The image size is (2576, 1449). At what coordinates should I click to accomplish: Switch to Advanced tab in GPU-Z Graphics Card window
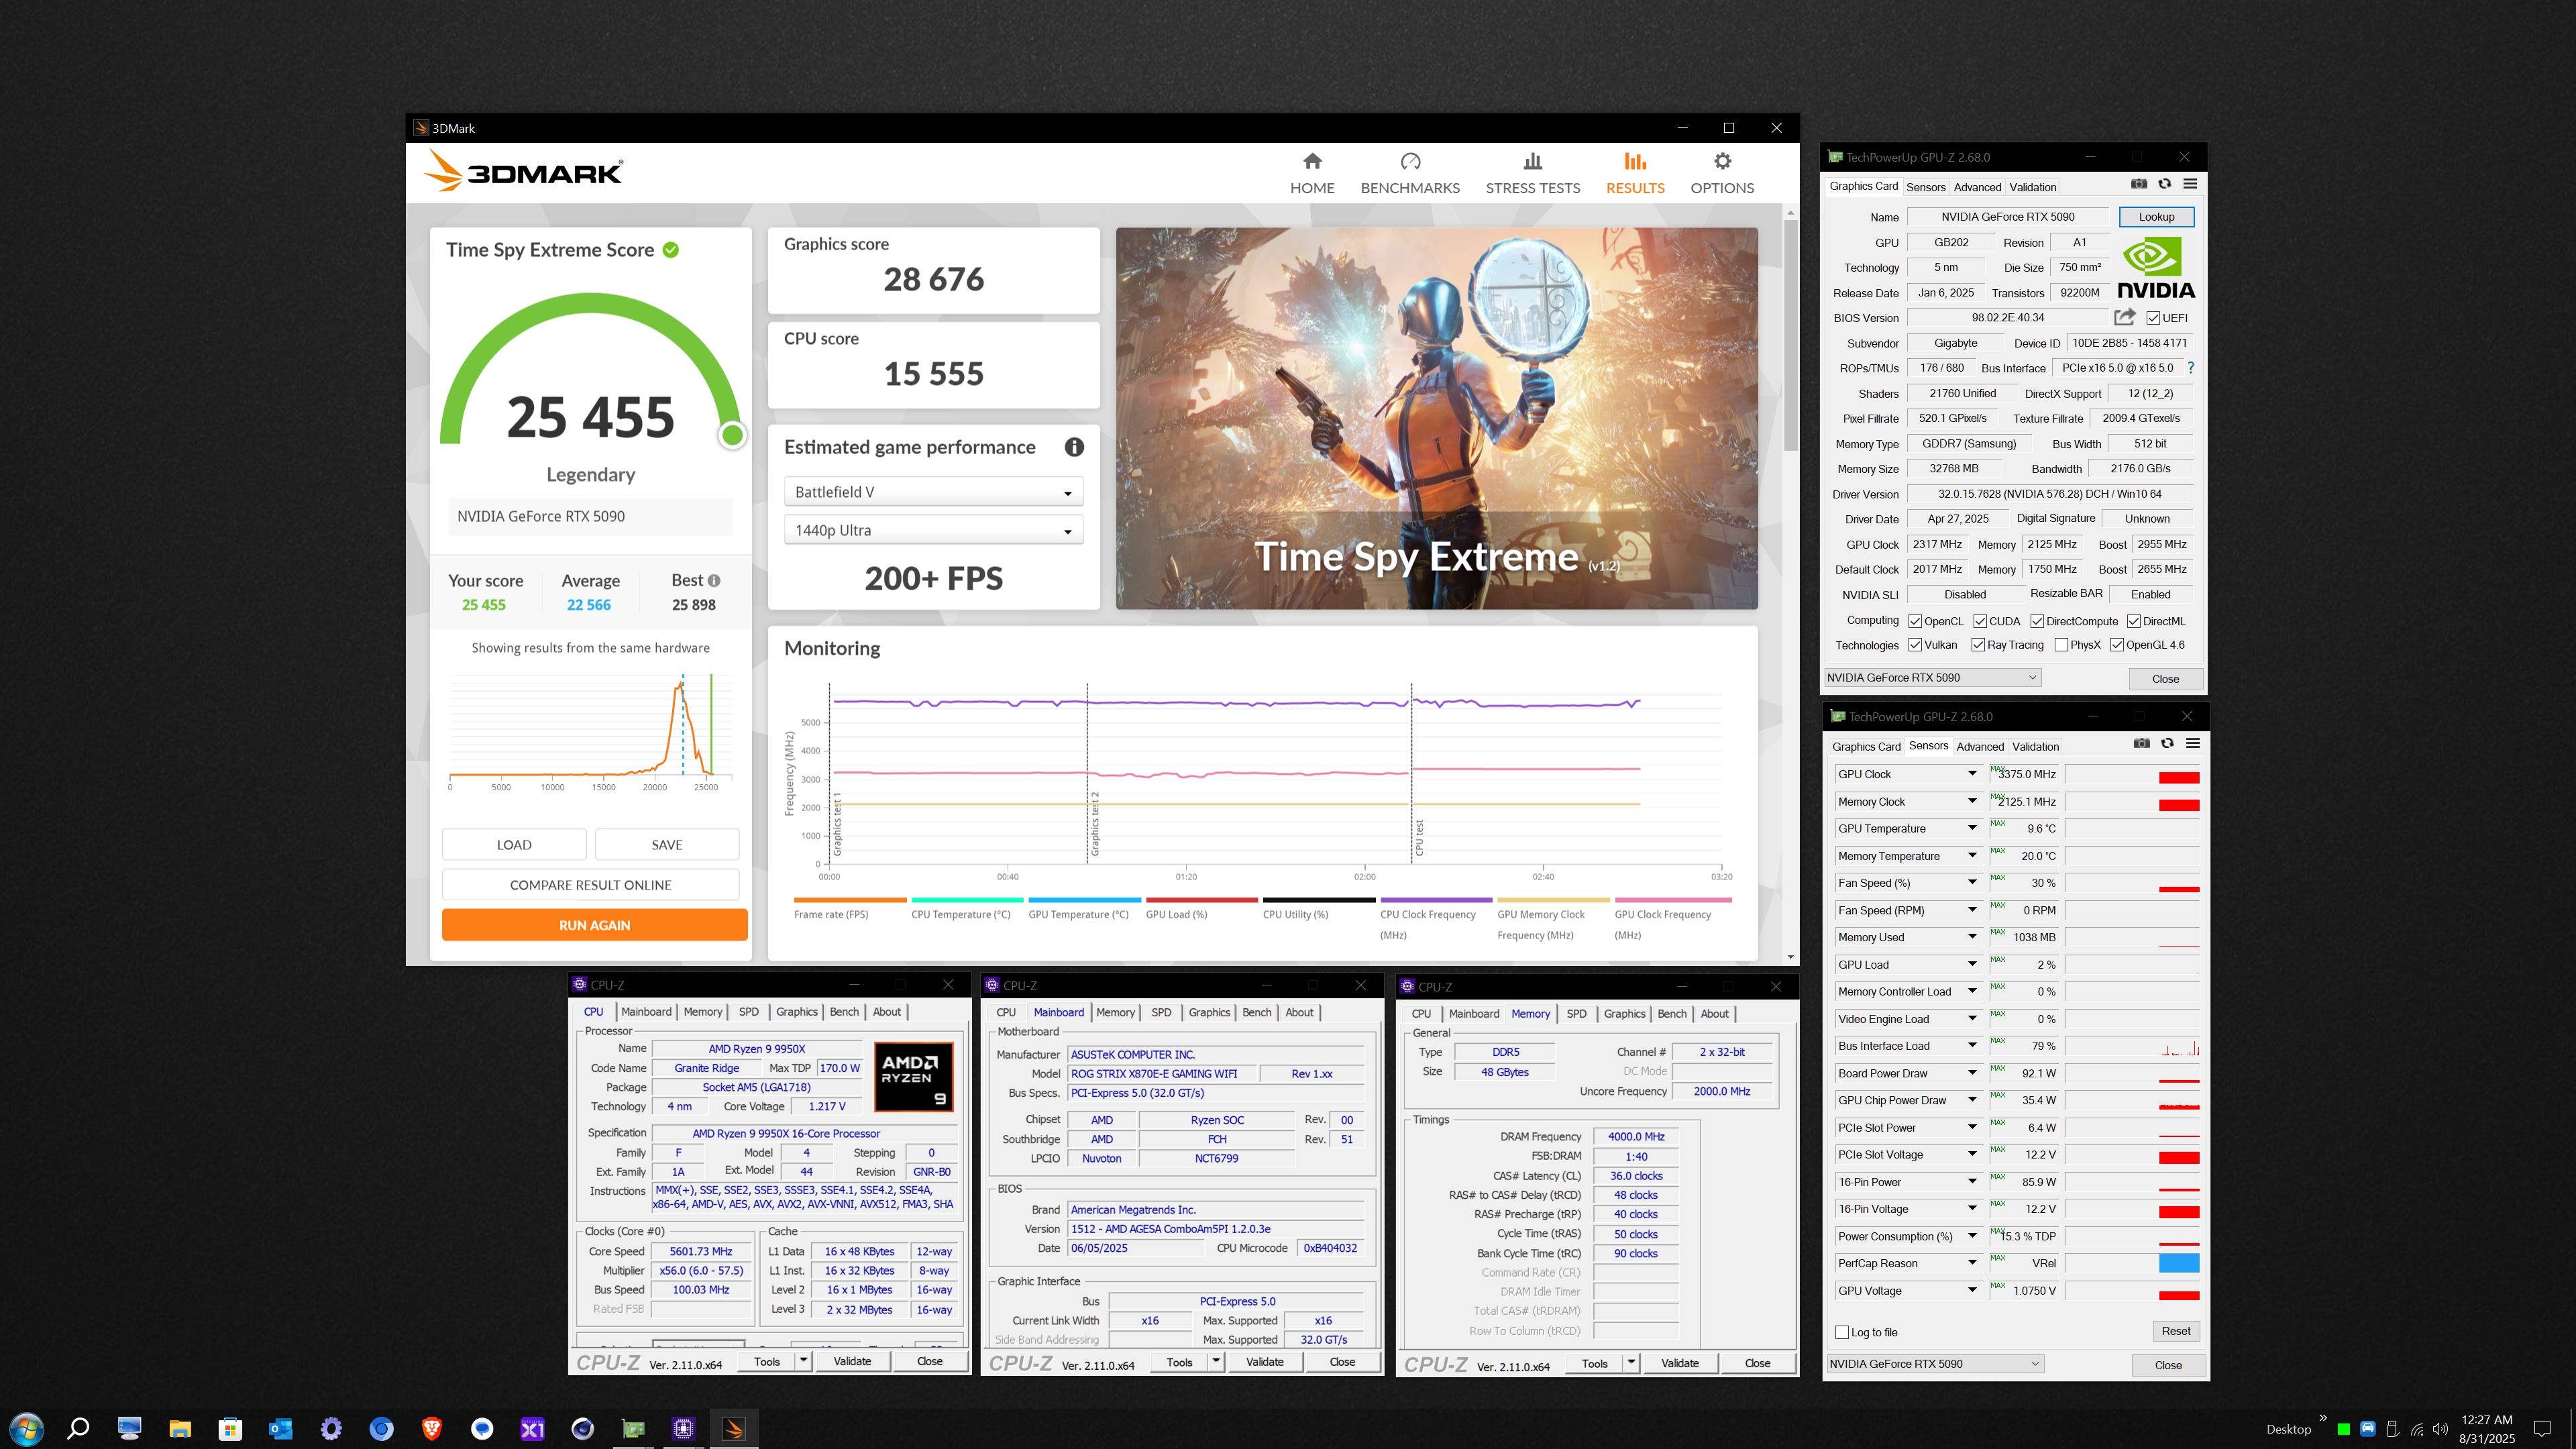(x=1977, y=187)
